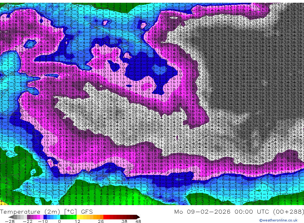The height and width of the screenshot is (223, 304).
Task: Click the 26 legend scale label
Action: (x=101, y=221)
